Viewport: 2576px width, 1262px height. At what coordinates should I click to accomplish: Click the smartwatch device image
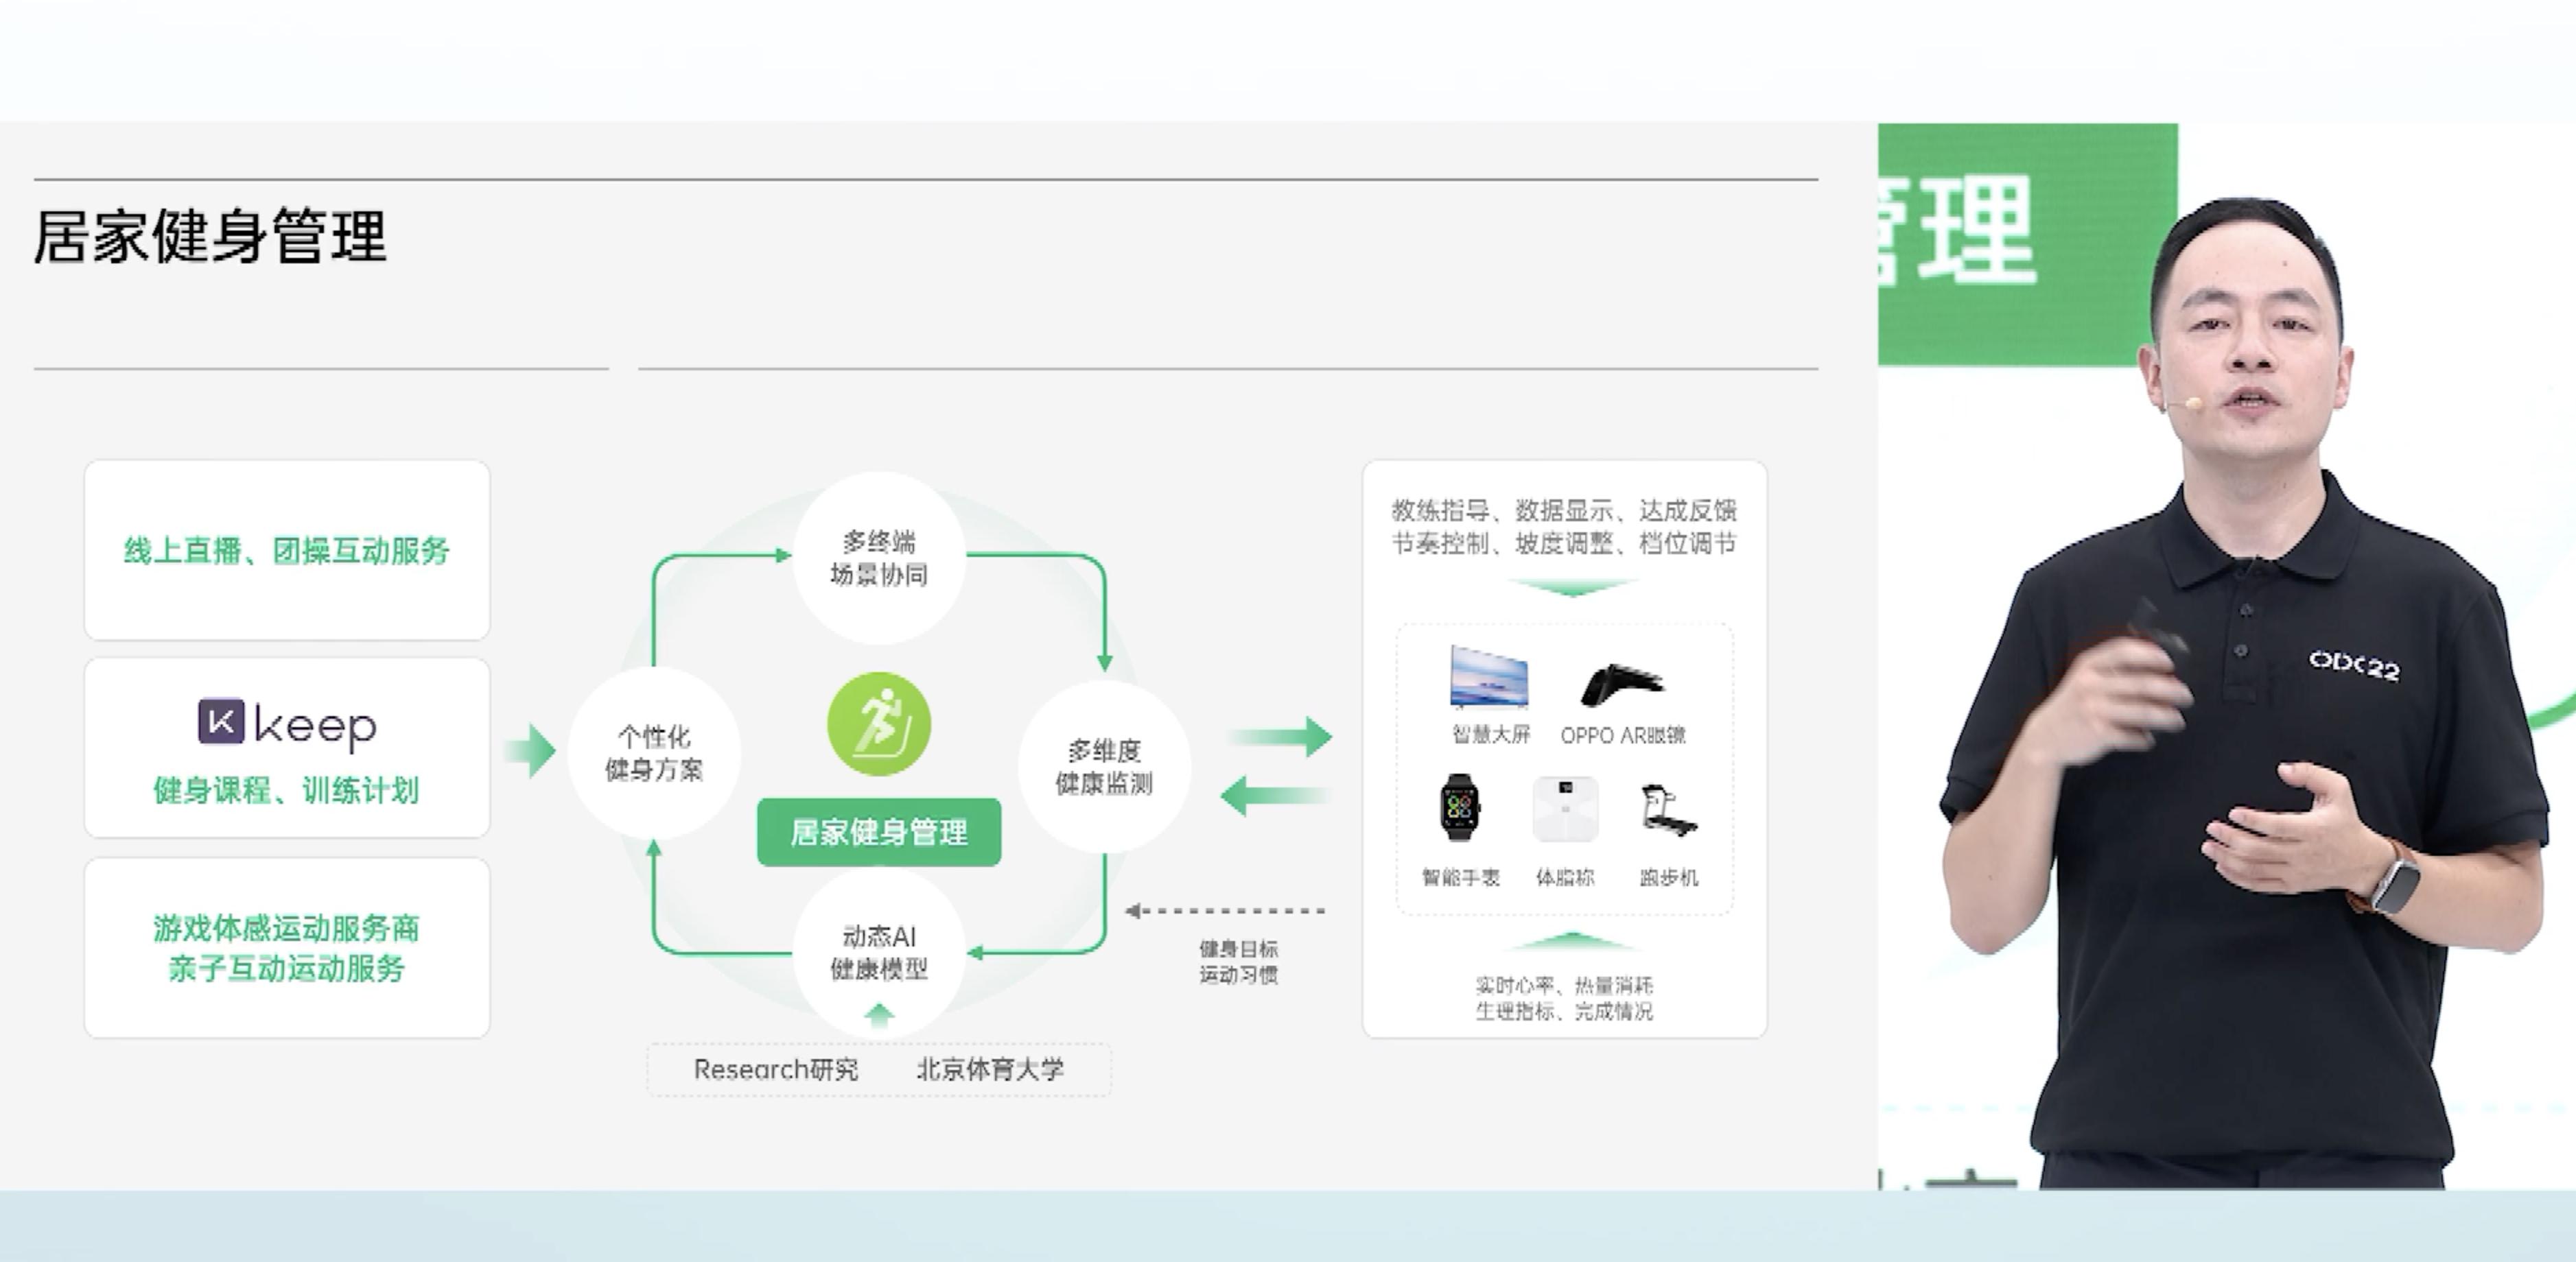pyautogui.click(x=1460, y=807)
